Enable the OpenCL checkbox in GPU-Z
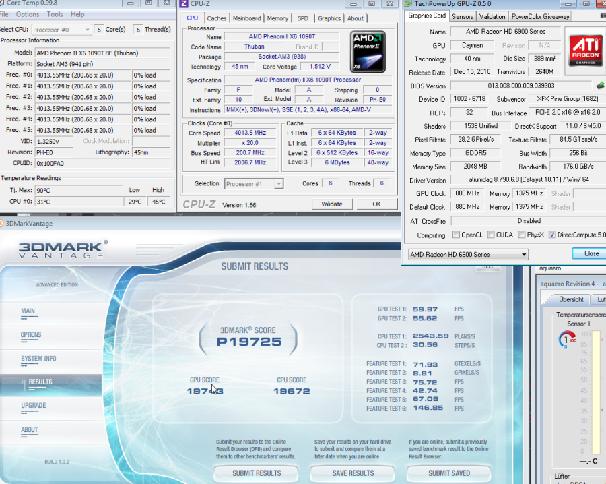This screenshot has height=484, width=606. coord(456,235)
